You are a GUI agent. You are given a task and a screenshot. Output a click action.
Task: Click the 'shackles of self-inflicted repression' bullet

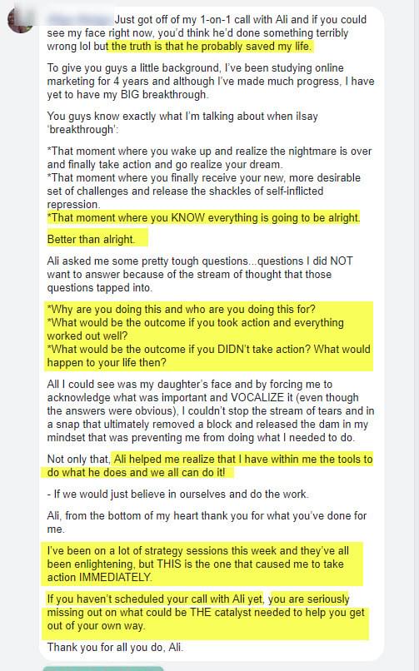204,191
